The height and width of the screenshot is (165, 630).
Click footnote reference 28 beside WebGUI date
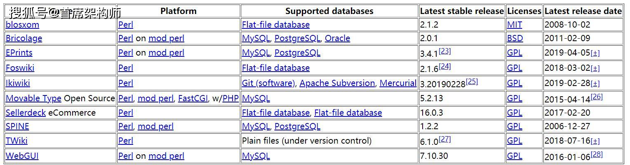(597, 154)
